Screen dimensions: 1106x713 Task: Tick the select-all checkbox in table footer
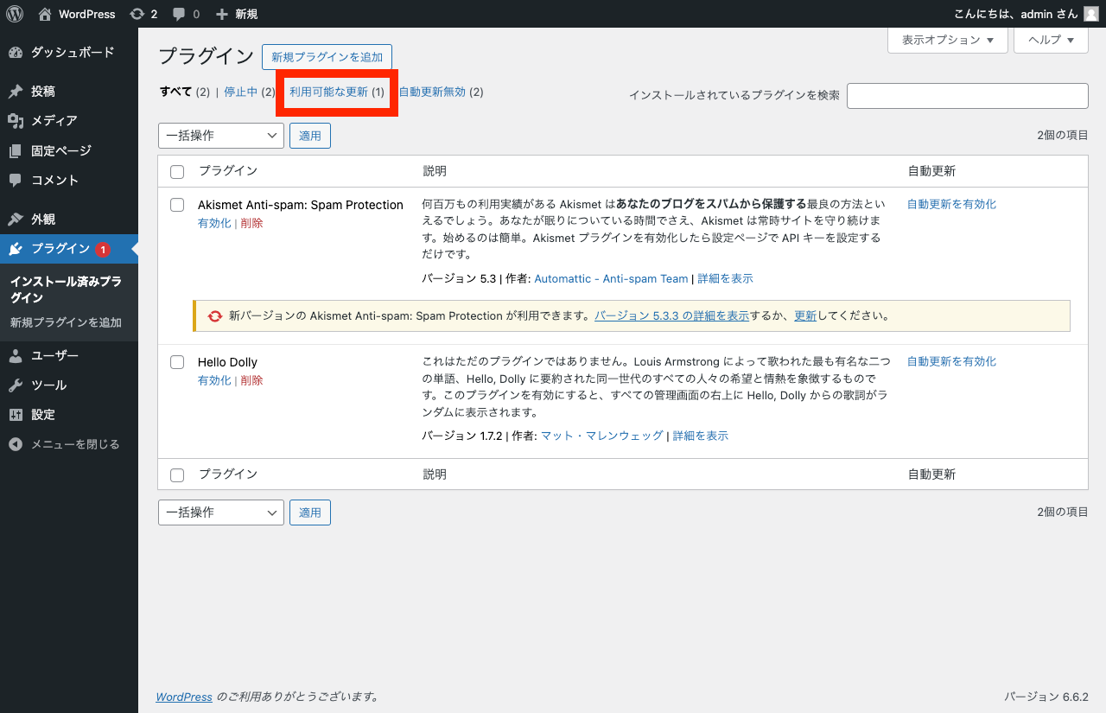[x=177, y=475]
